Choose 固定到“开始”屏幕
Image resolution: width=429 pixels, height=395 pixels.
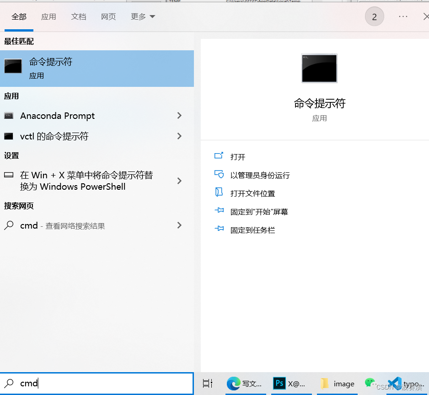point(259,212)
